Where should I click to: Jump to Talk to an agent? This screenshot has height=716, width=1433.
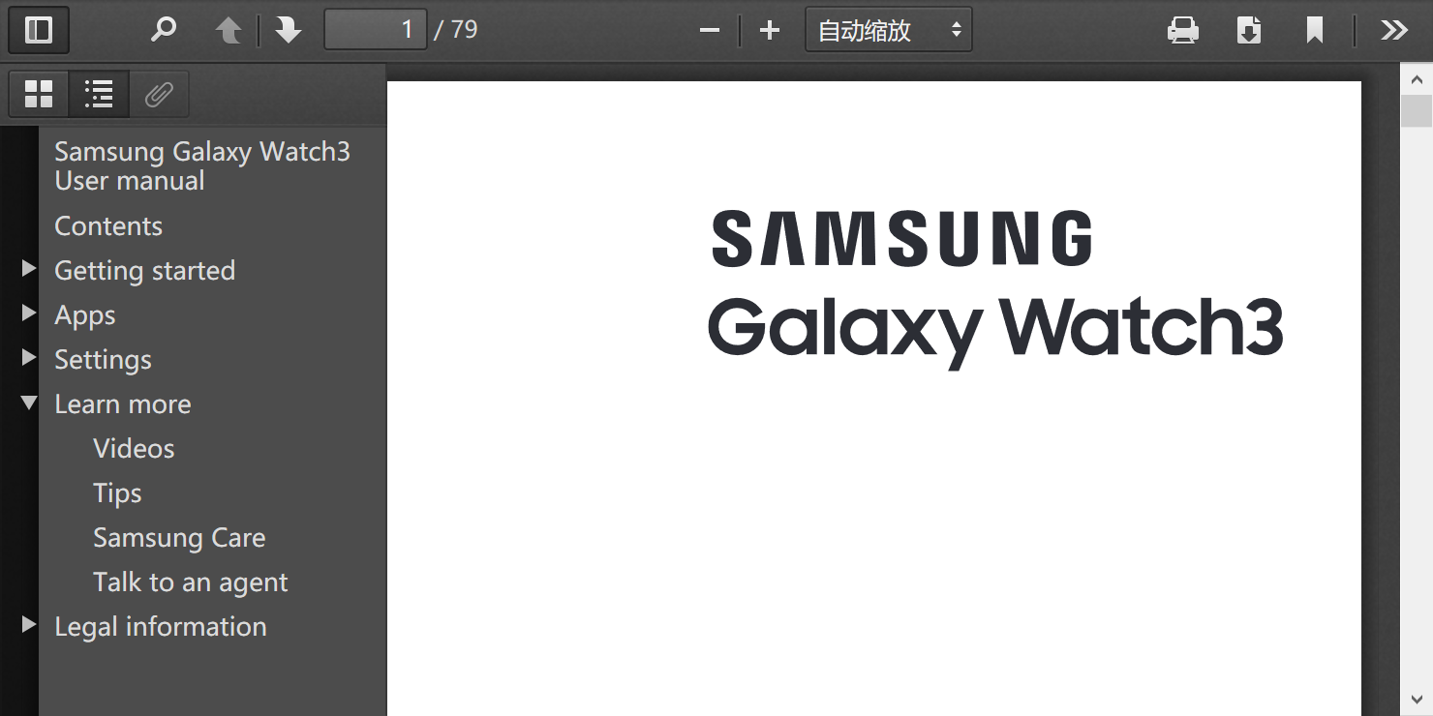[x=191, y=582]
